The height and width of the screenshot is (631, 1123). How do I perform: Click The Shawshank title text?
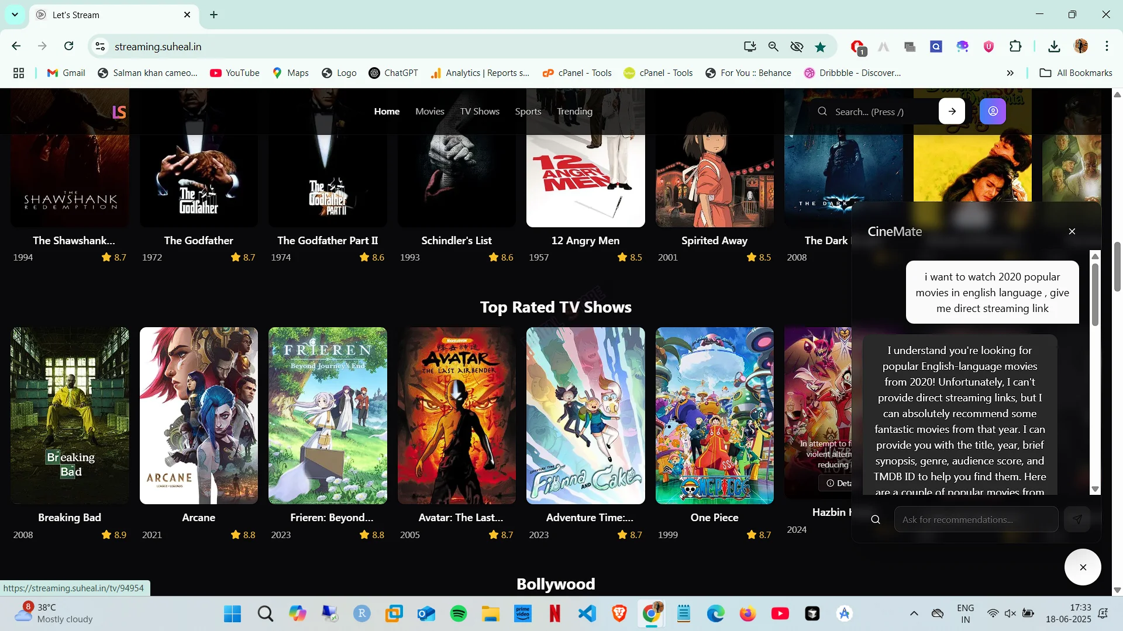(x=74, y=240)
